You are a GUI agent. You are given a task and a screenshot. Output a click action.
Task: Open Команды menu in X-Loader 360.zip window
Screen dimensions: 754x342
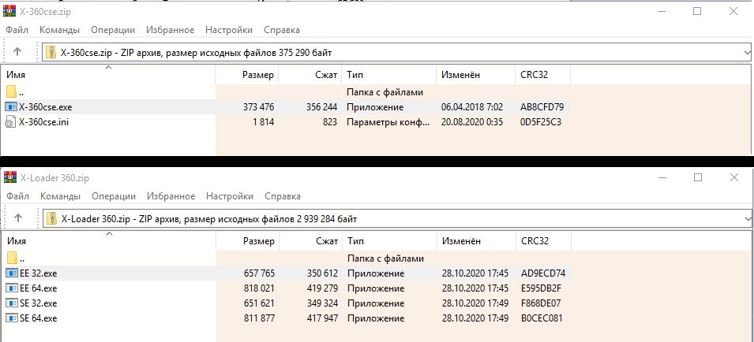click(60, 196)
